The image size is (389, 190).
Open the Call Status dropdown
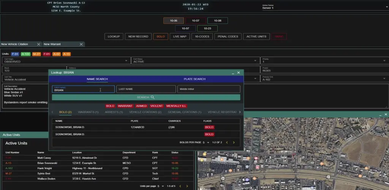195,60
